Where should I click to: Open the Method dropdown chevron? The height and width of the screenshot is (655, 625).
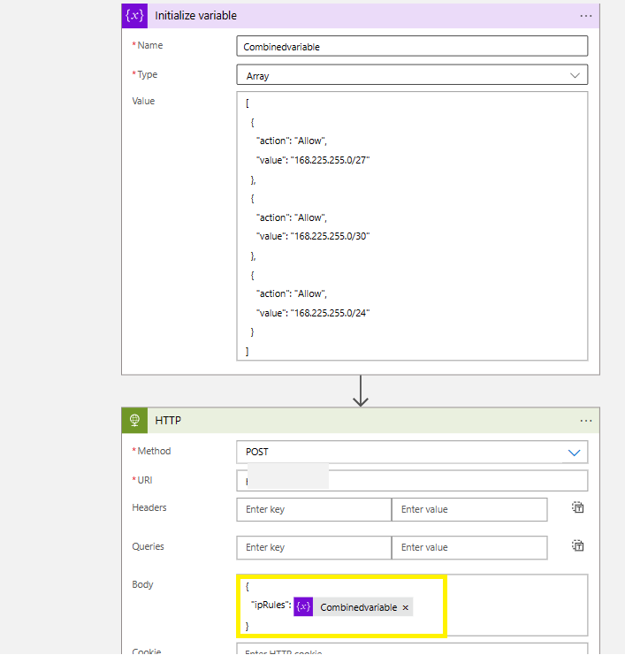click(x=575, y=453)
